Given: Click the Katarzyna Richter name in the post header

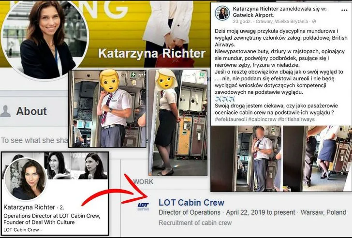Looking at the screenshot, I should coord(255,9).
